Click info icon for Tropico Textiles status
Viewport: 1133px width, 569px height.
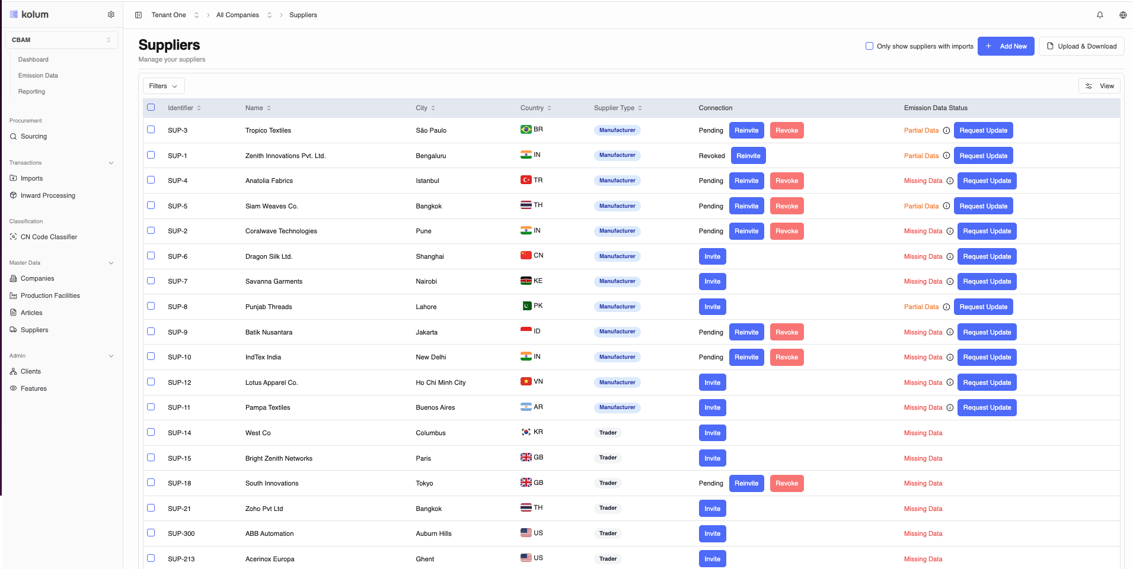pos(946,131)
